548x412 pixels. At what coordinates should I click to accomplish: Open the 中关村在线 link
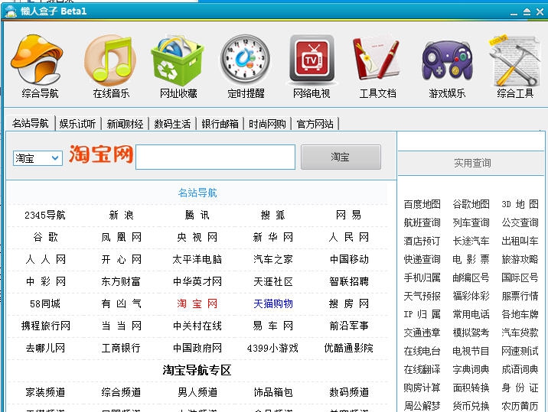click(x=197, y=326)
